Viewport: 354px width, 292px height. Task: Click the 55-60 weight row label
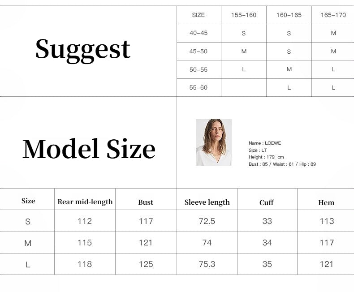(x=199, y=88)
